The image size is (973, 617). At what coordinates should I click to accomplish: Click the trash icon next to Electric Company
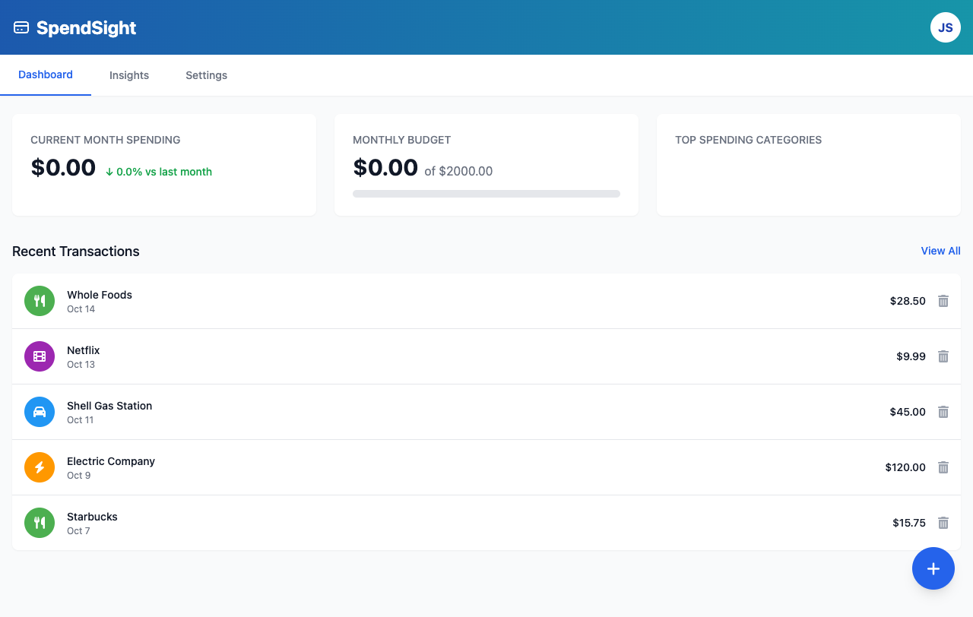point(943,467)
